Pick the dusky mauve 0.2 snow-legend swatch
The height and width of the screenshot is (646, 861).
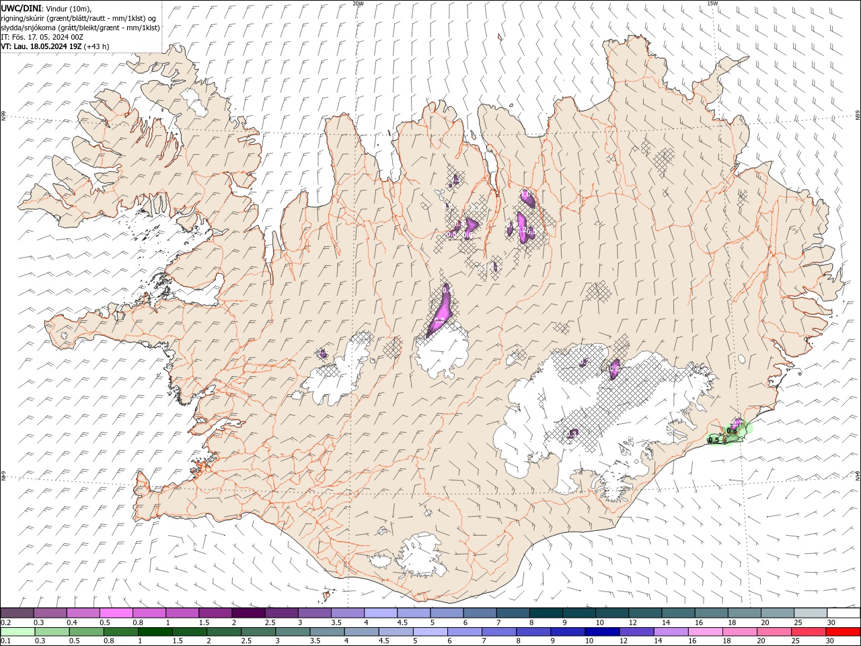coord(17,613)
